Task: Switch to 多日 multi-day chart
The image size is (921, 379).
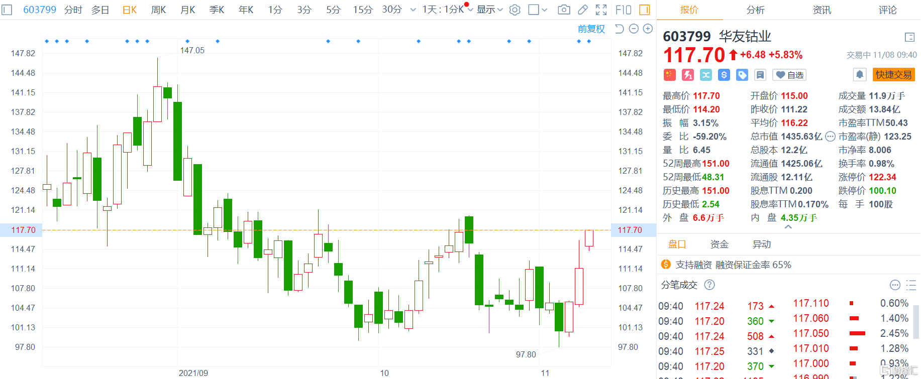Action: point(100,10)
